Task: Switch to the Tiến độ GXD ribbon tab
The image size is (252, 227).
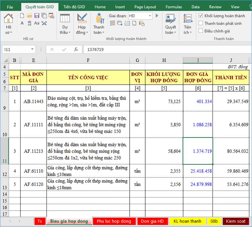Action: (x=74, y=7)
